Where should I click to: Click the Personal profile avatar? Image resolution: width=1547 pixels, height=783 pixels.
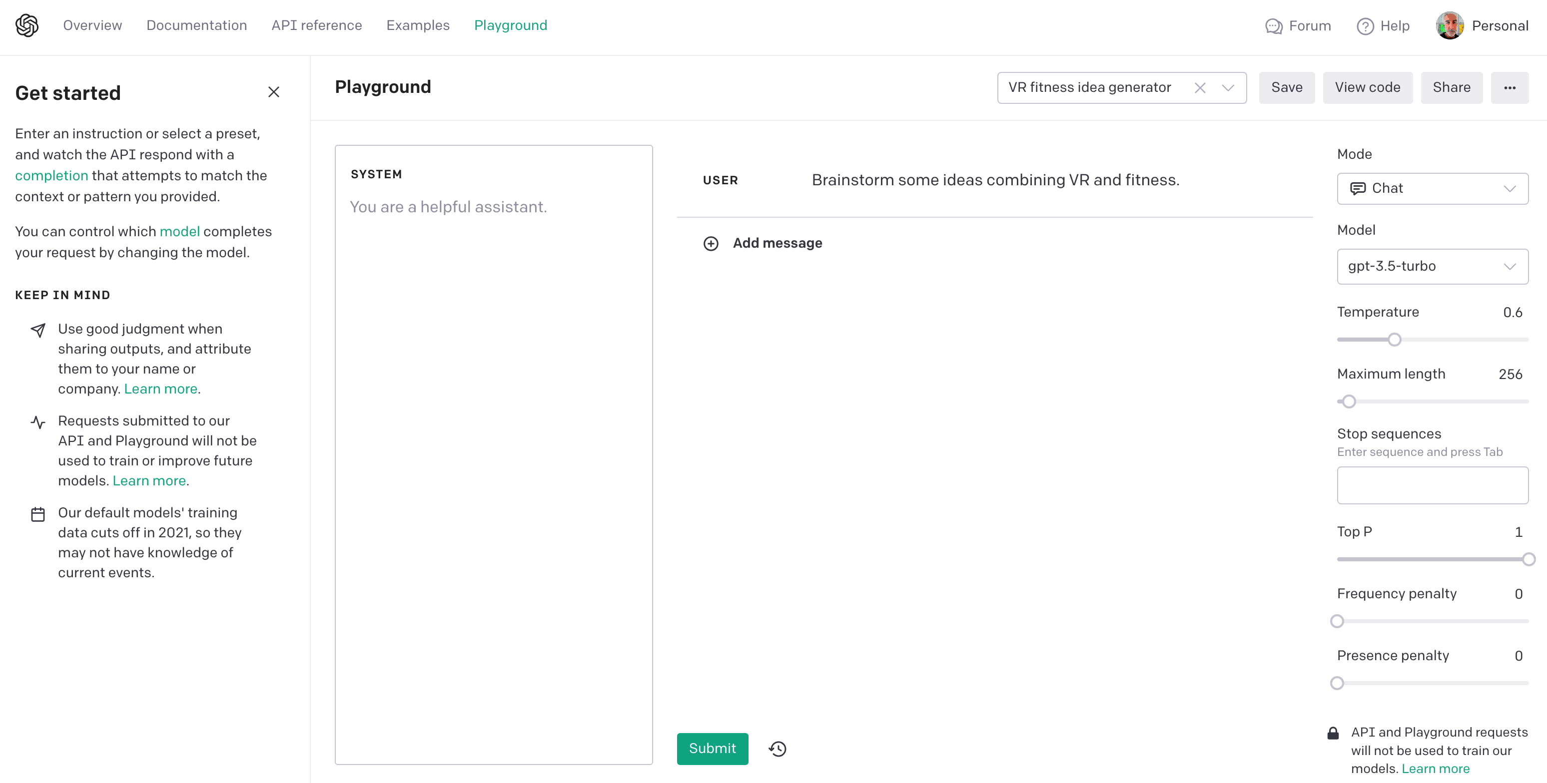[x=1450, y=26]
